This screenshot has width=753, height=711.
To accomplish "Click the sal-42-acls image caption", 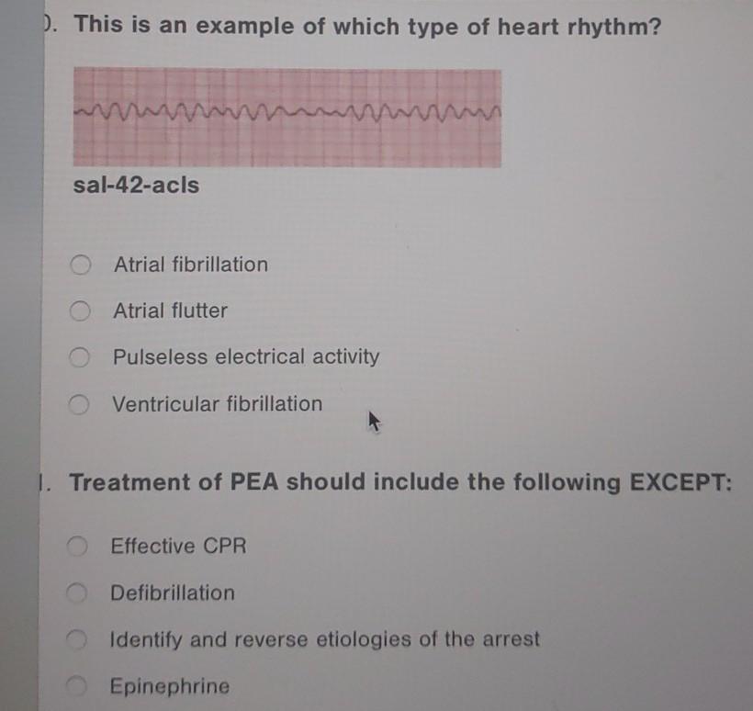I will click(x=134, y=186).
